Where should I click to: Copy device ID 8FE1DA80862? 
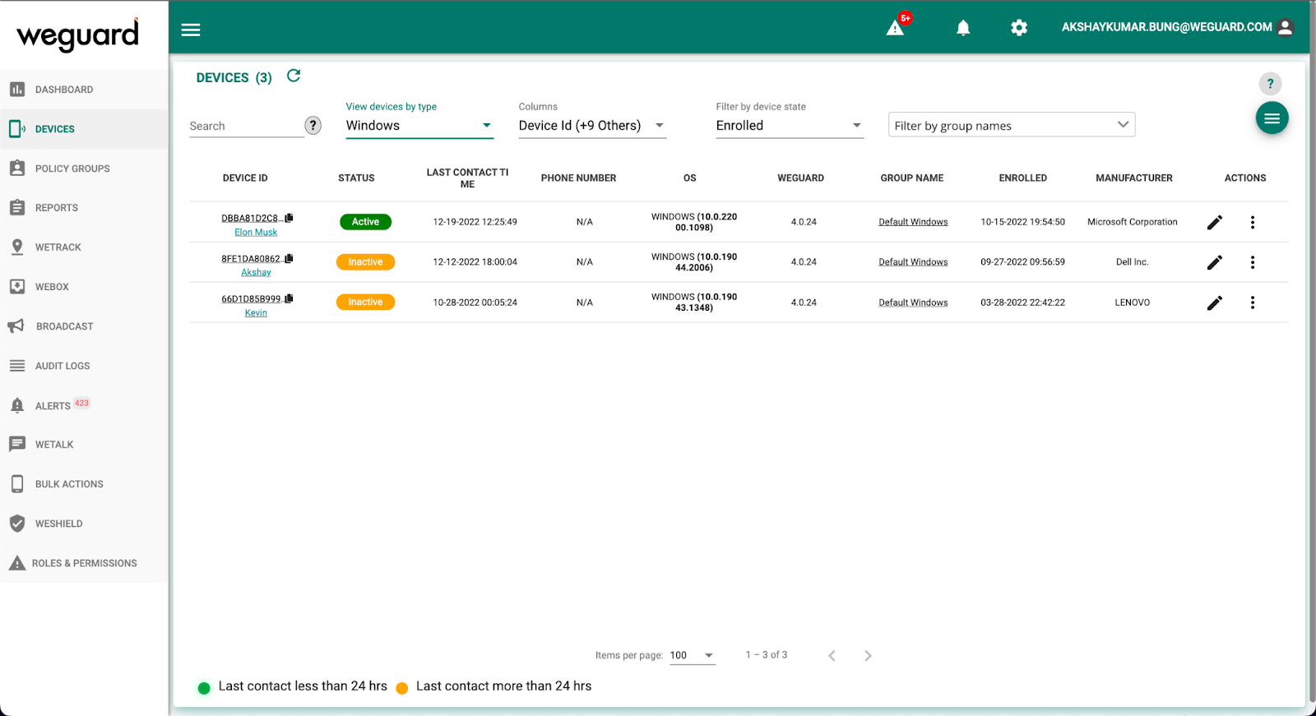click(x=289, y=258)
